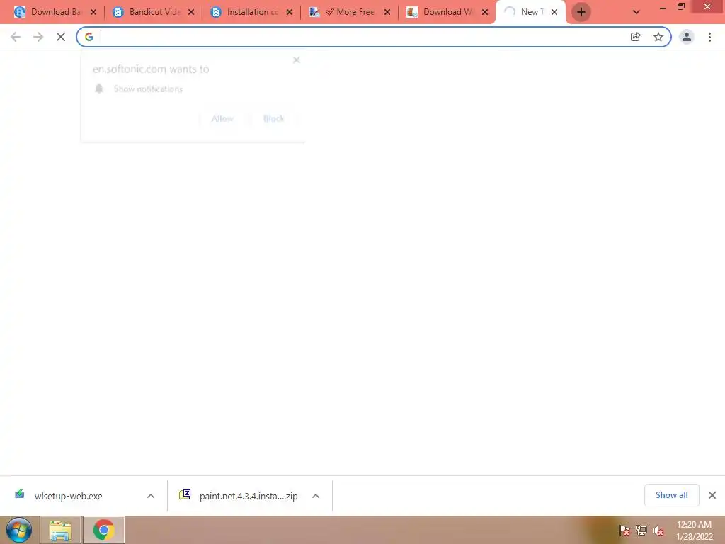
Task: Bookmark this tab with star icon
Action: 658,37
